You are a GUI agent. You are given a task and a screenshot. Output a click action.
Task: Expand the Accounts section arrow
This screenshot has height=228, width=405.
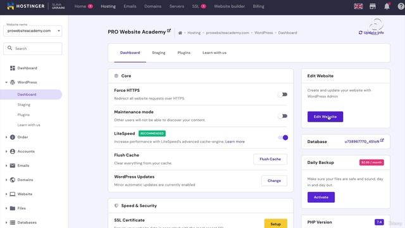(x=6, y=151)
